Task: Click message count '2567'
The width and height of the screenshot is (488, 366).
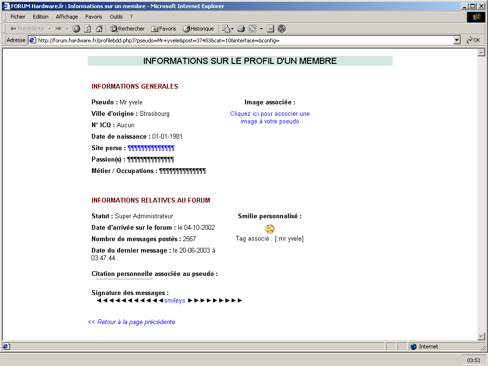Action: [x=189, y=239]
